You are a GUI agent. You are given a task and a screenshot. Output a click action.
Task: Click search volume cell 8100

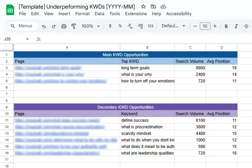(190, 120)
